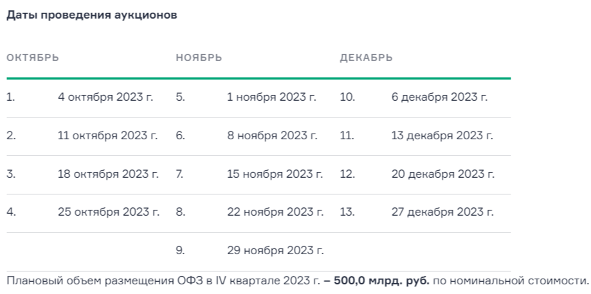Select the НОЯБРЬ column header
The width and height of the screenshot is (591, 294).
pos(199,58)
